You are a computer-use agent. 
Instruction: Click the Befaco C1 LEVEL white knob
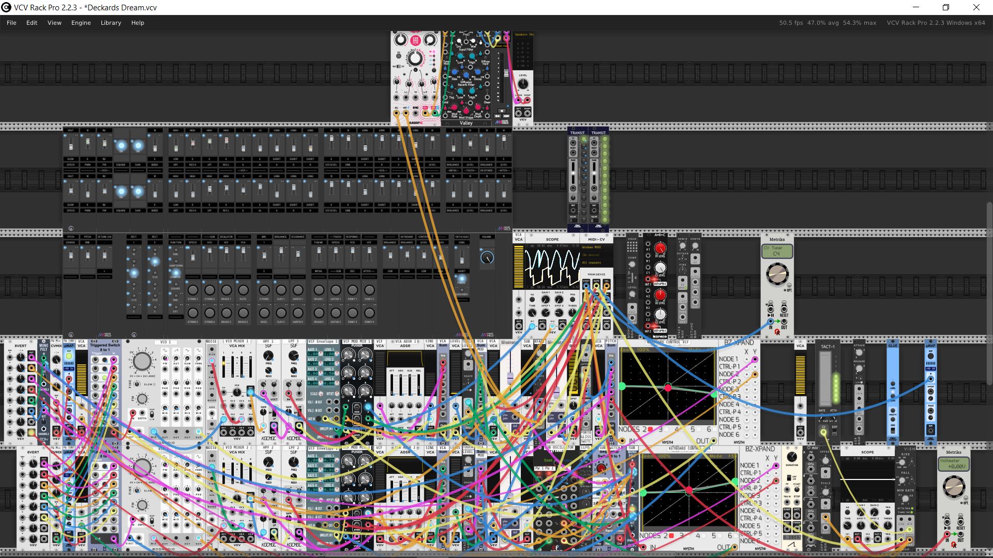(660, 268)
